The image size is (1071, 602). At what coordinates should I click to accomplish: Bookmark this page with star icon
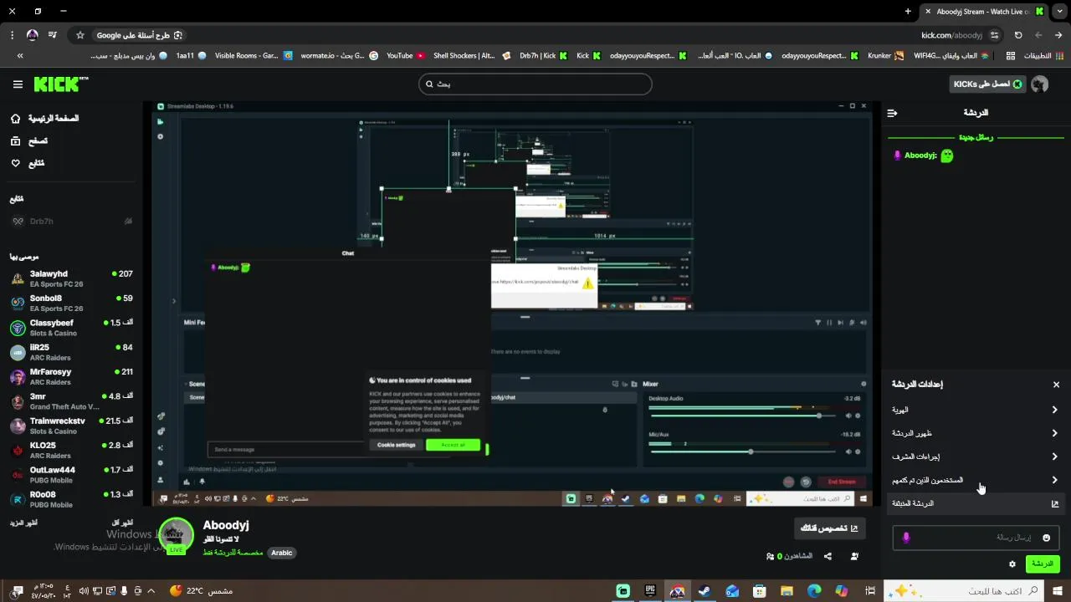(80, 35)
